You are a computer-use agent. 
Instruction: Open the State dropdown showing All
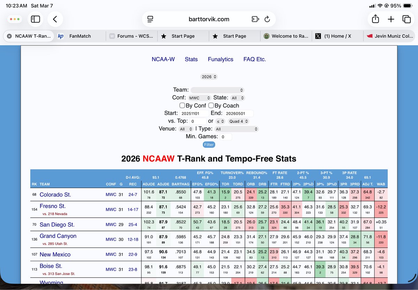(238, 98)
